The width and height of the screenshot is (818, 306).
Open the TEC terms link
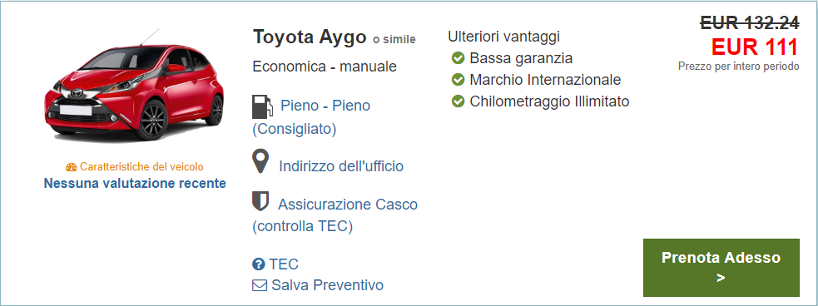tap(284, 264)
